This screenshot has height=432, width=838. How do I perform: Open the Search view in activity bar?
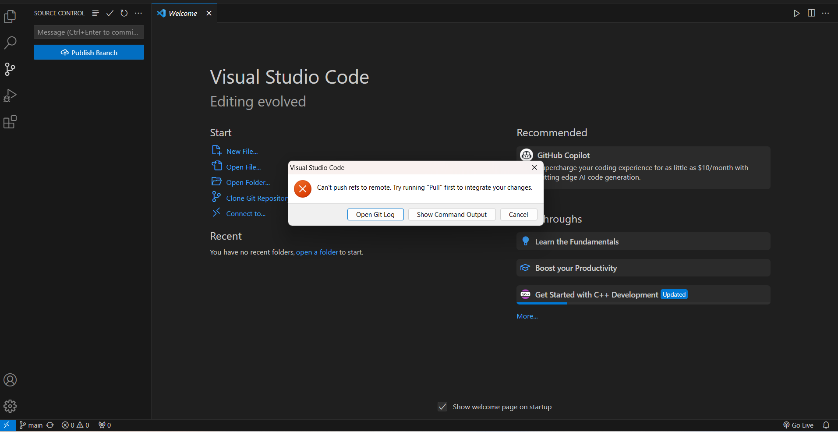click(10, 42)
